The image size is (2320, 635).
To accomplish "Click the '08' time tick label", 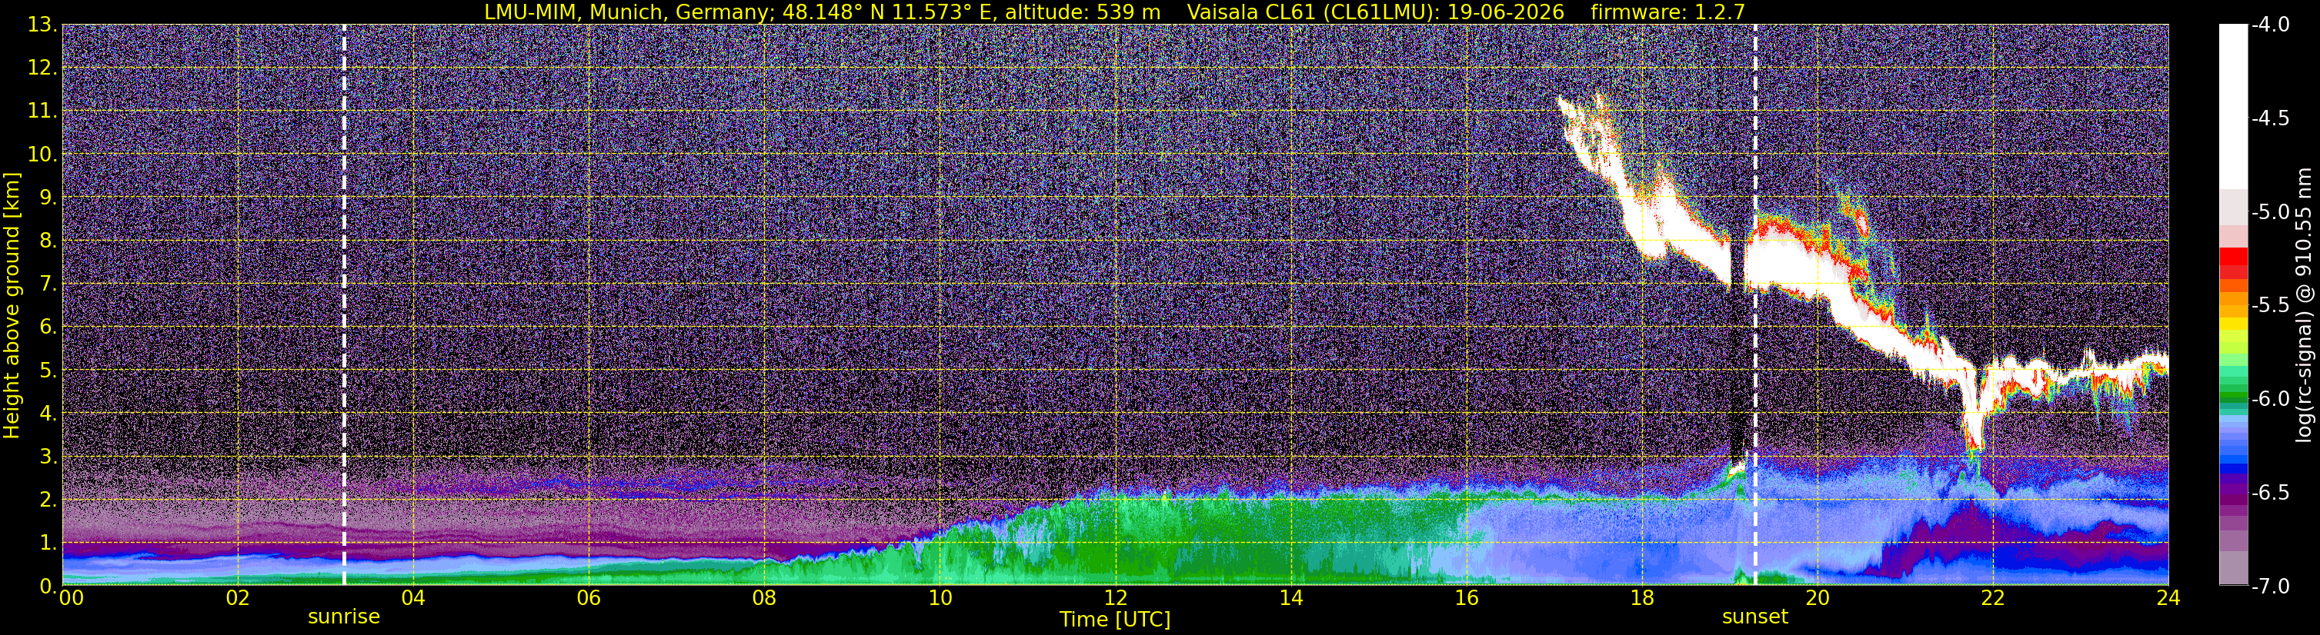I will tap(765, 597).
